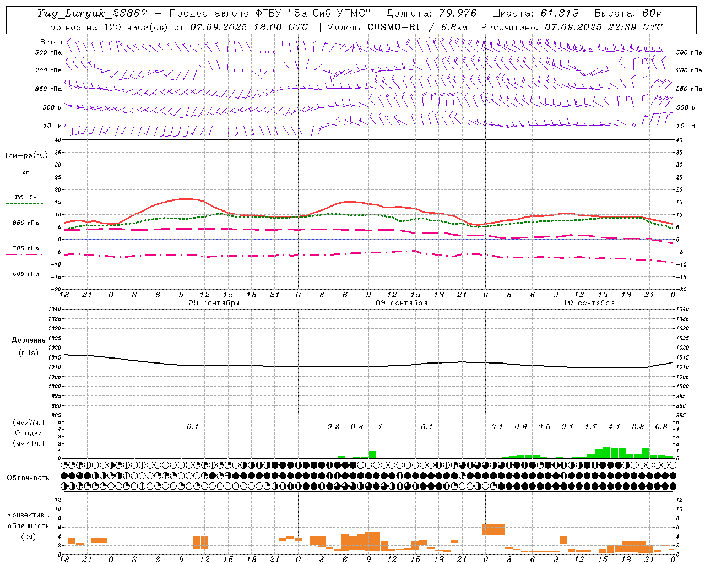705x564 pixels.
Task: Select the 0.8 precipitation total value
Action: click(x=661, y=426)
